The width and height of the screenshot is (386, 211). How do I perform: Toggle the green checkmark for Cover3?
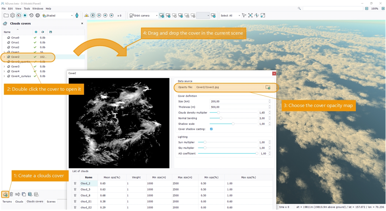(35, 67)
